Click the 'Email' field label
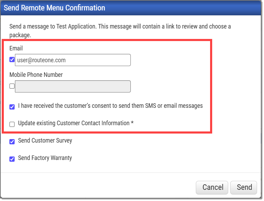This screenshot has width=264, height=201. pyautogui.click(x=16, y=48)
